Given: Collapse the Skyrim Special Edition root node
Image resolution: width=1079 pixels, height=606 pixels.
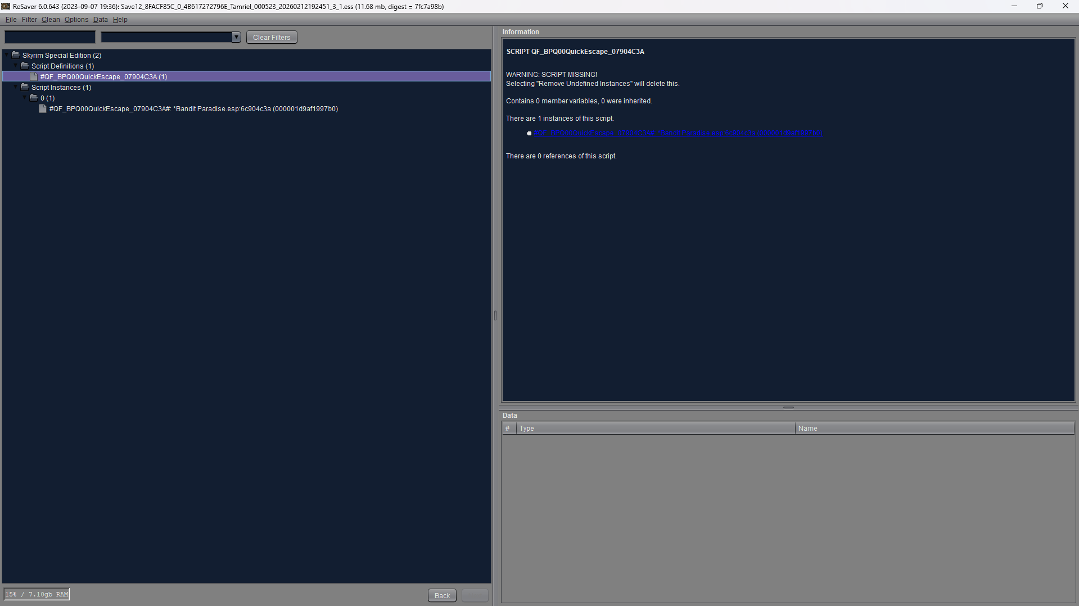Looking at the screenshot, I should coord(7,55).
